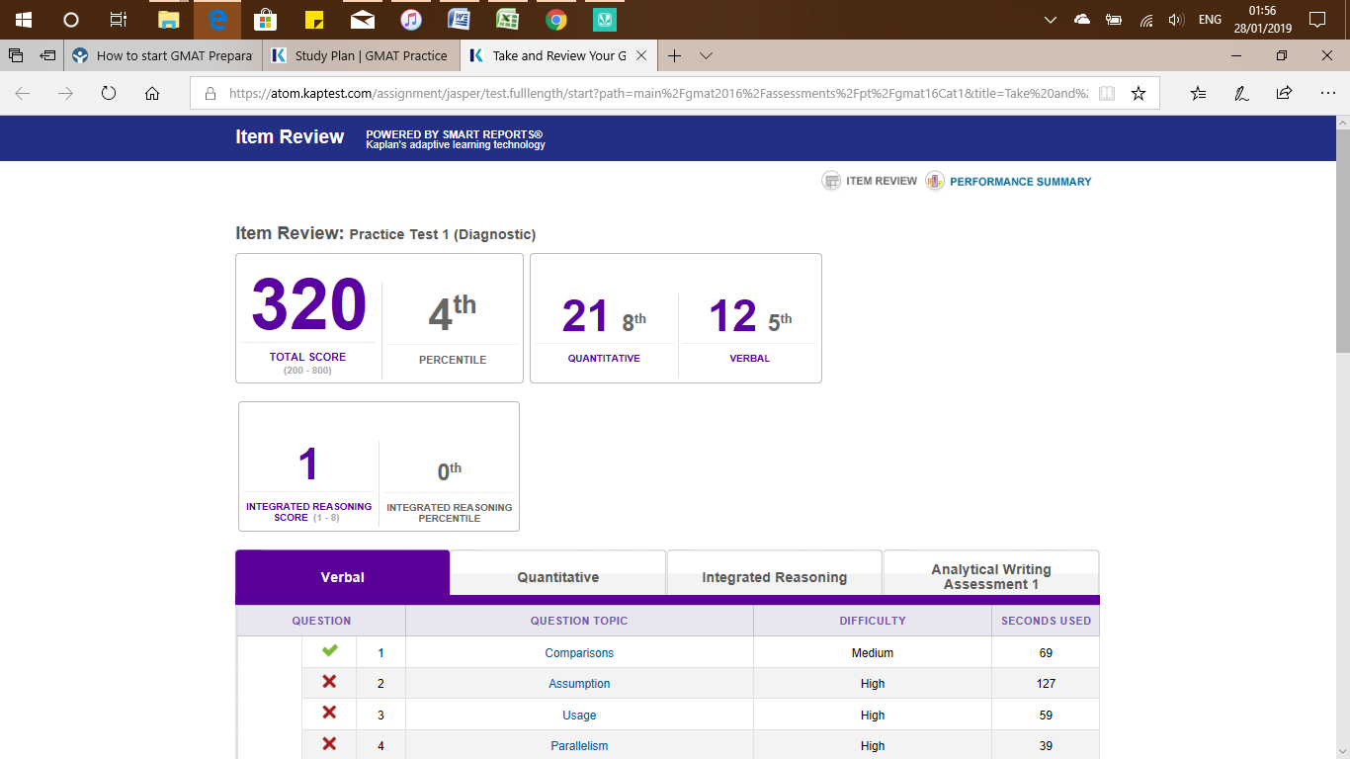The width and height of the screenshot is (1350, 759).
Task: Click the Performance Summary chart icon
Action: click(935, 181)
